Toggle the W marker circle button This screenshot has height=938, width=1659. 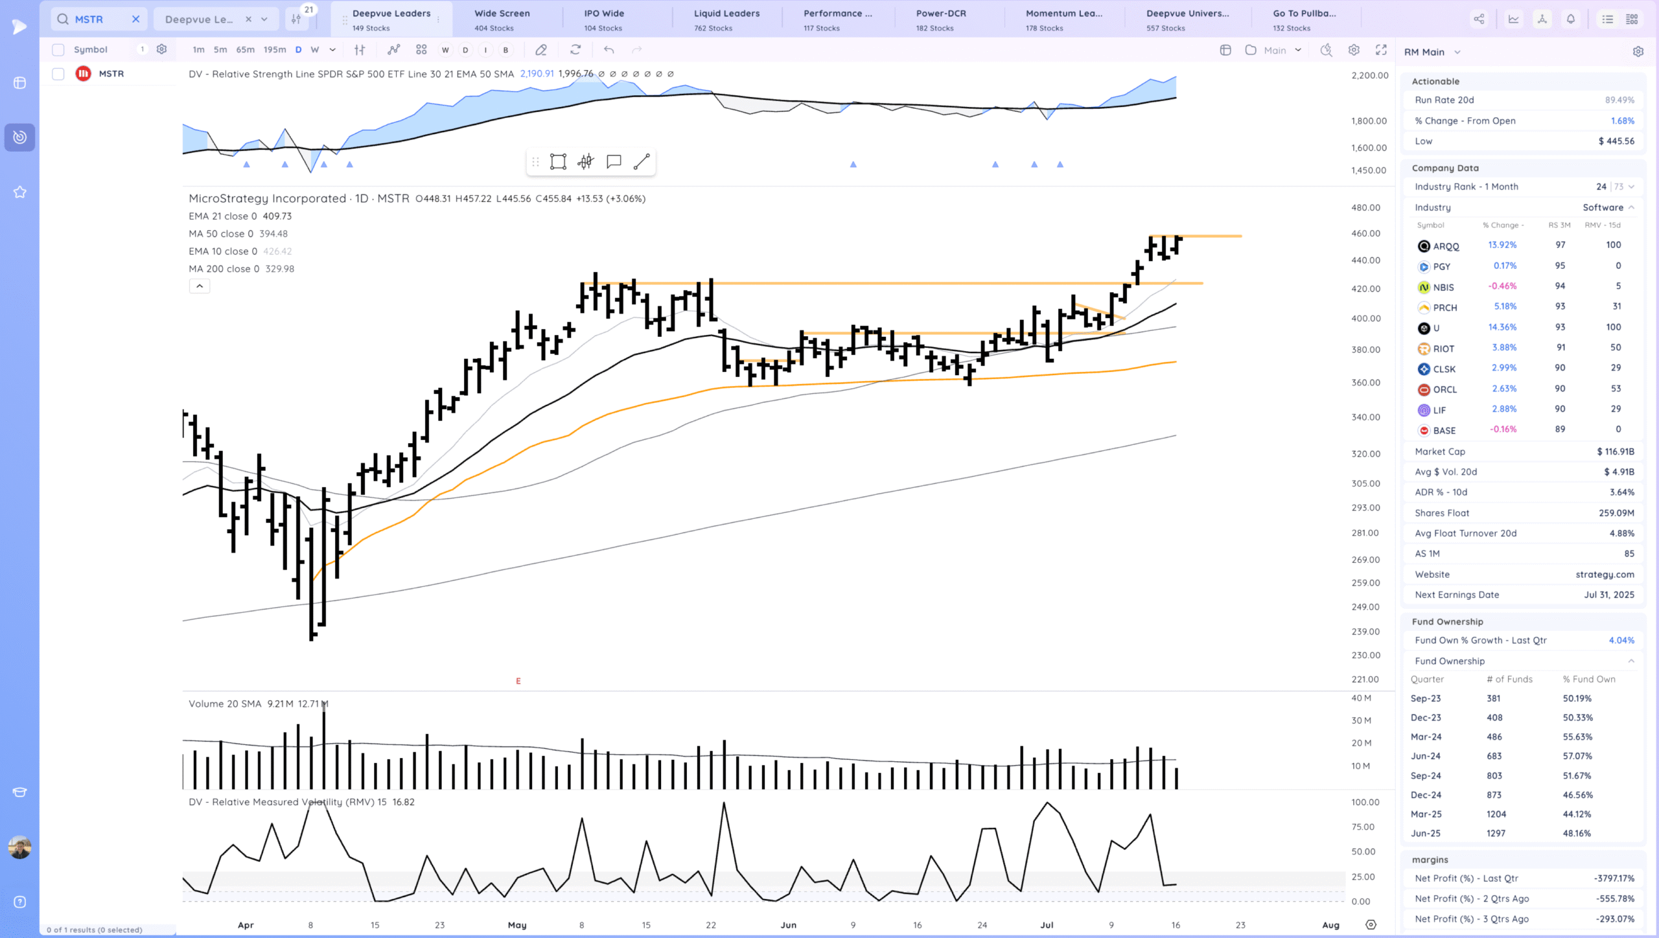445,50
